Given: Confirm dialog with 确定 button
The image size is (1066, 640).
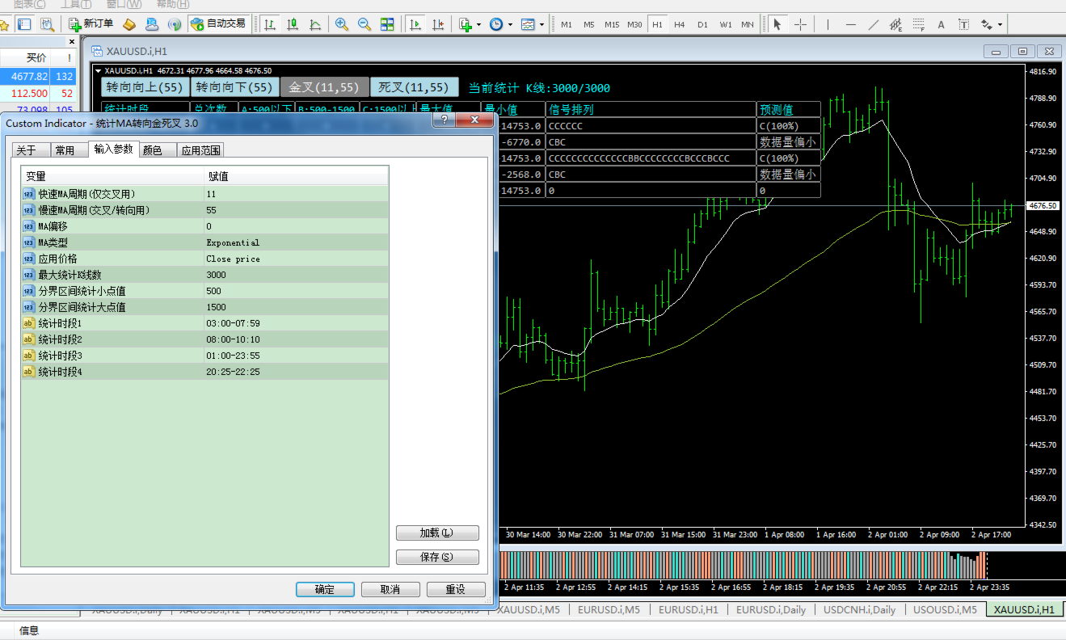Looking at the screenshot, I should pyautogui.click(x=325, y=590).
